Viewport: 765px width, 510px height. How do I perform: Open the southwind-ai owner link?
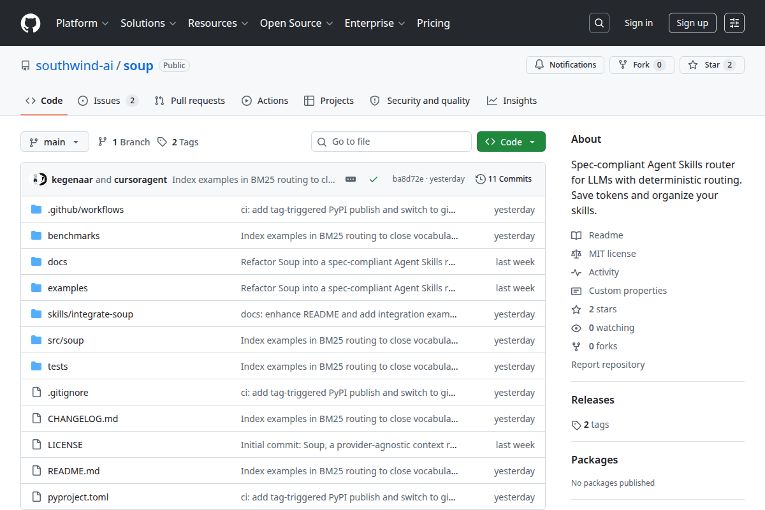(x=75, y=66)
